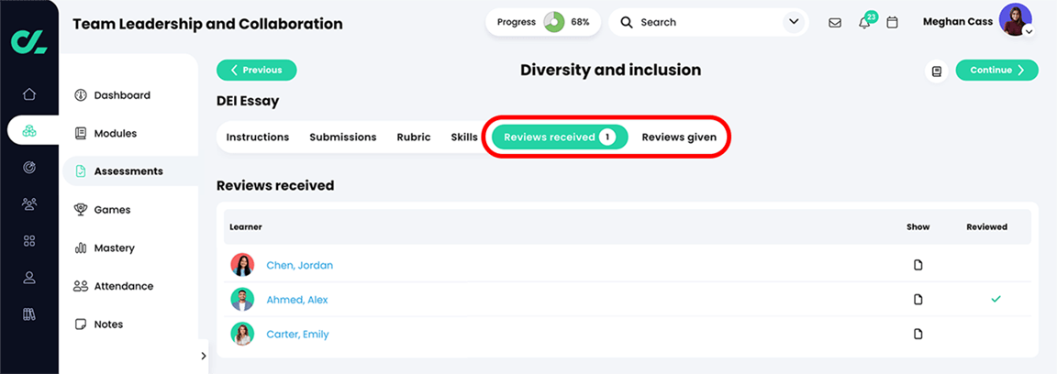Viewport: 1057px width, 374px height.
Task: Expand the sidebar with bottom chevron
Action: [204, 356]
